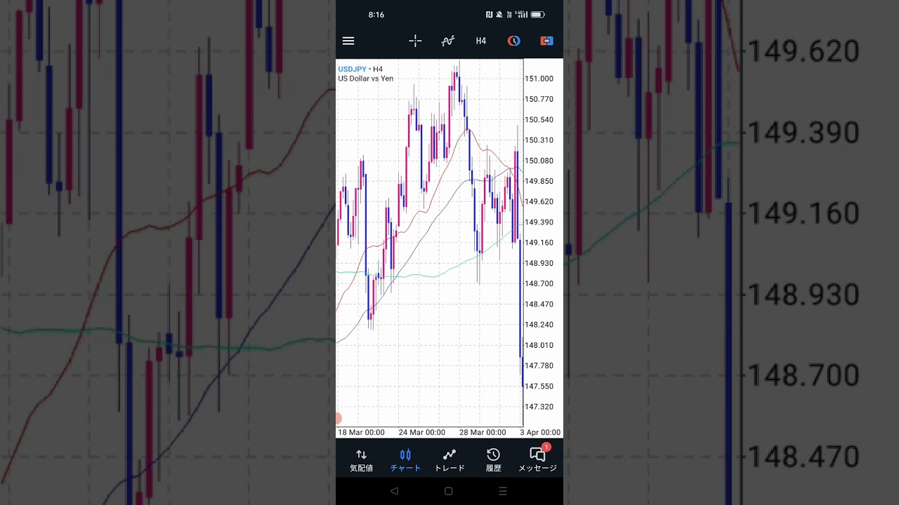This screenshot has height=505, width=899.
Task: Open the indicators list icon
Action: (447, 41)
